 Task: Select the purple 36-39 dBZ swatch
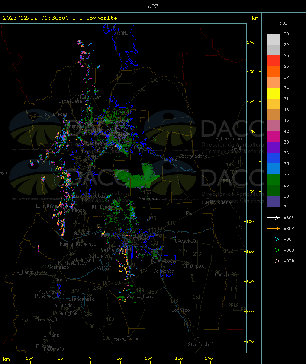pos(273,147)
